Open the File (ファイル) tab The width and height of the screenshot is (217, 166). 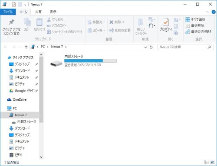8,12
